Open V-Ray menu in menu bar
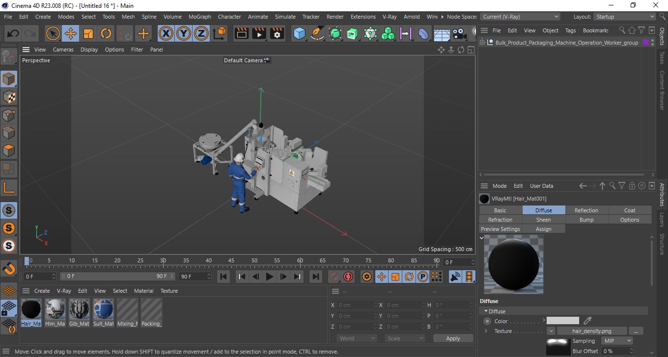The height and width of the screenshot is (357, 668). tap(390, 17)
